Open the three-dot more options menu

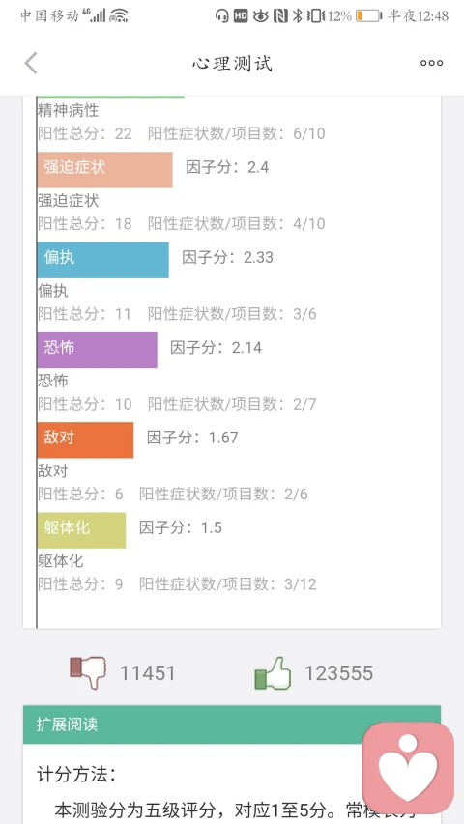[x=431, y=63]
